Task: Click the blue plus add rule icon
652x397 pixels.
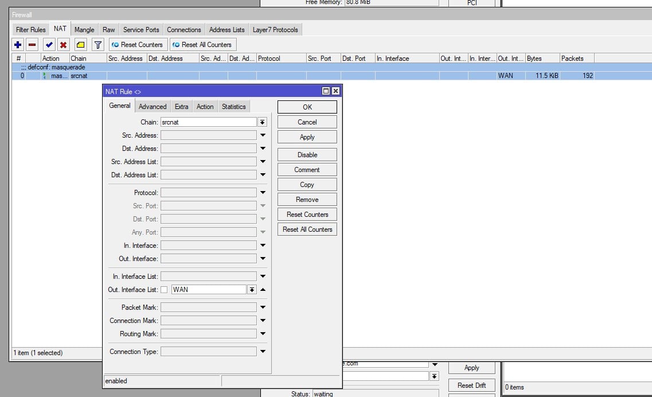Action: coord(18,45)
